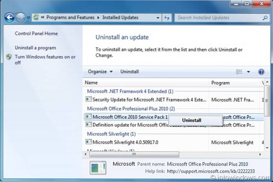Open the Control Panel Home link
The image size is (273, 182).
(x=36, y=34)
